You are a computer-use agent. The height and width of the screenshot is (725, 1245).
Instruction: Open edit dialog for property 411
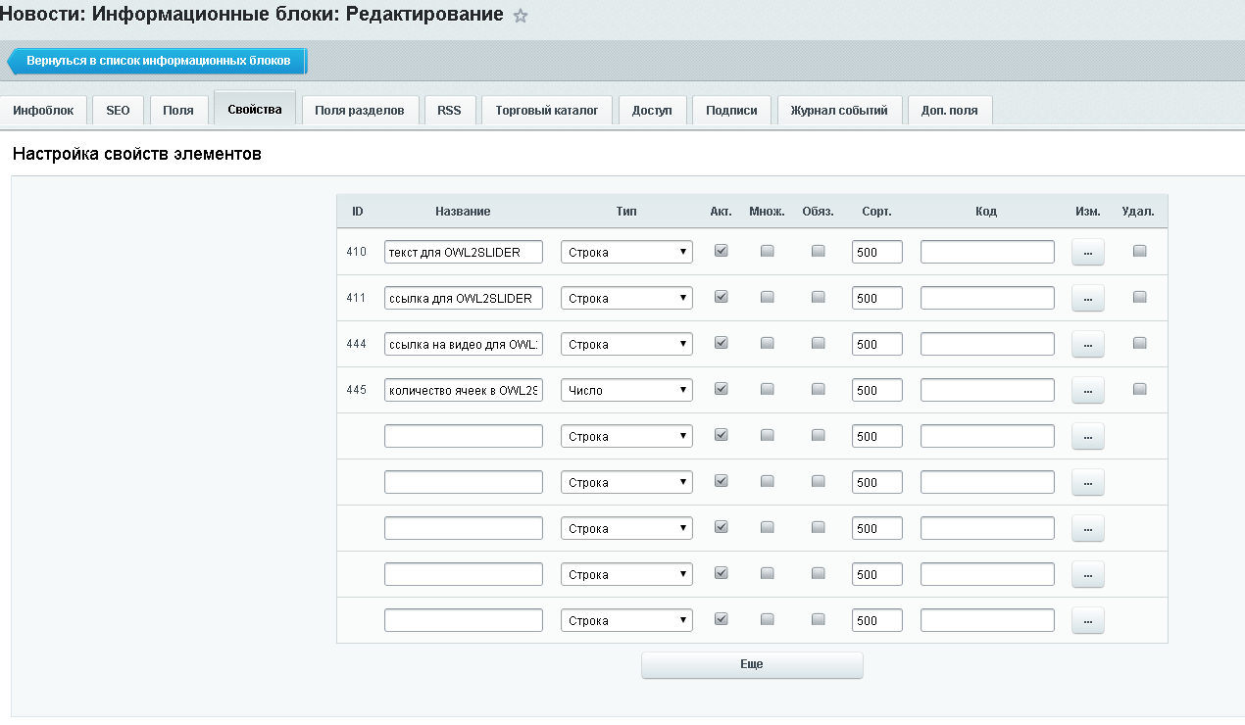click(1087, 298)
